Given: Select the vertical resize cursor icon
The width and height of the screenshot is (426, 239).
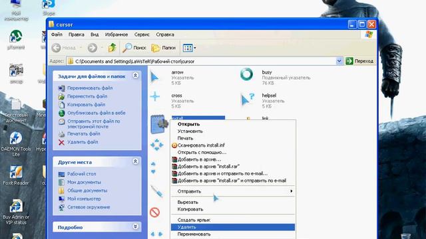Looking at the screenshot, I should pyautogui.click(x=153, y=168).
